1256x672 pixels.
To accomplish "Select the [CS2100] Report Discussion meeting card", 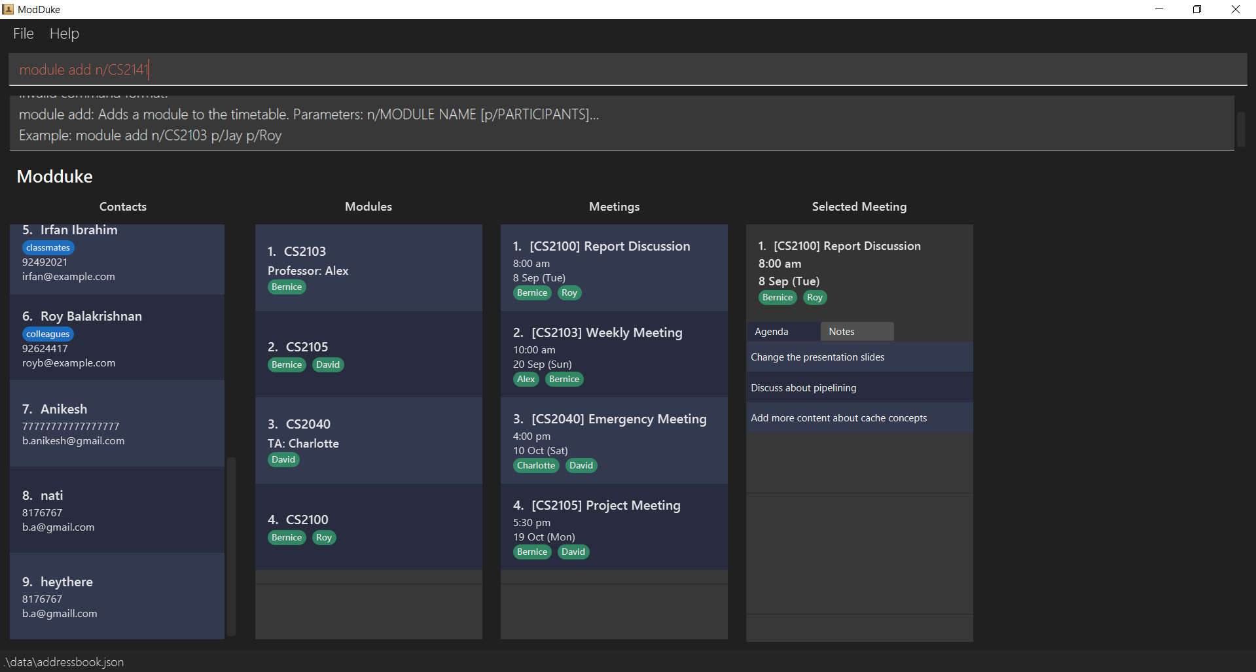I will tap(614, 268).
